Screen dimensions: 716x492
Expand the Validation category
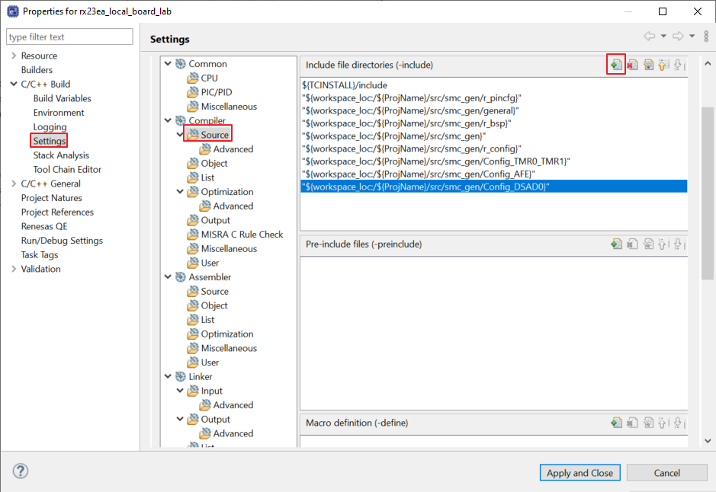tap(13, 269)
